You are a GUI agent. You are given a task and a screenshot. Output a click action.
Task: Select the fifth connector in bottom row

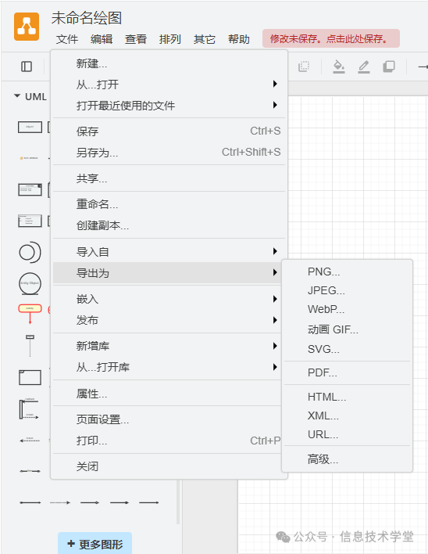pyautogui.click(x=148, y=502)
